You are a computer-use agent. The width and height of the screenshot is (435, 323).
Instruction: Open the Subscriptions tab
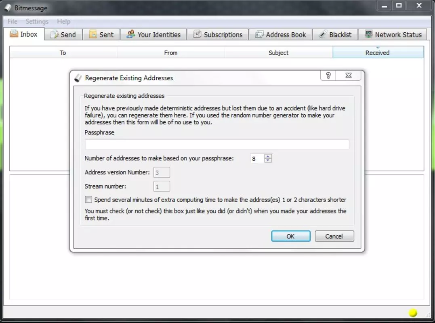[218, 35]
